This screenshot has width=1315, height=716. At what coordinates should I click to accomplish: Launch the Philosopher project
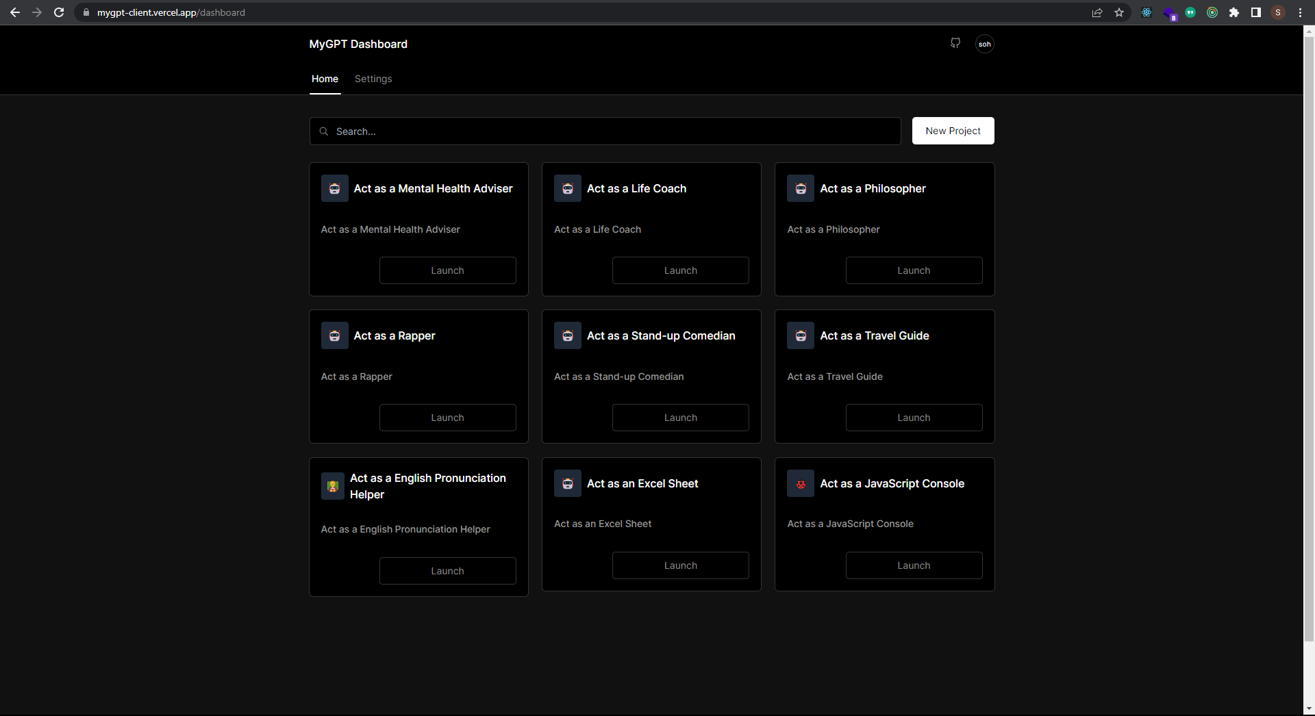pos(914,270)
